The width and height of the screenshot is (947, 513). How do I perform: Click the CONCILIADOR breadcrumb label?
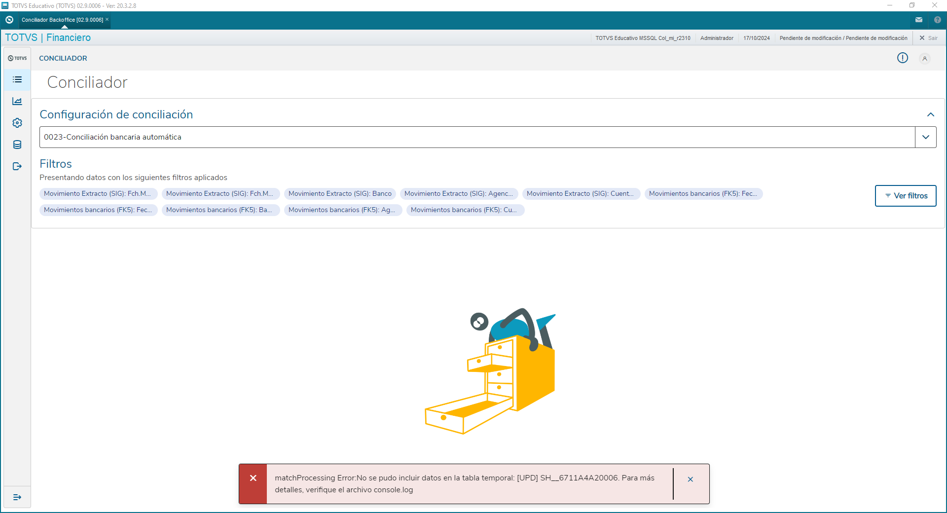pyautogui.click(x=63, y=58)
